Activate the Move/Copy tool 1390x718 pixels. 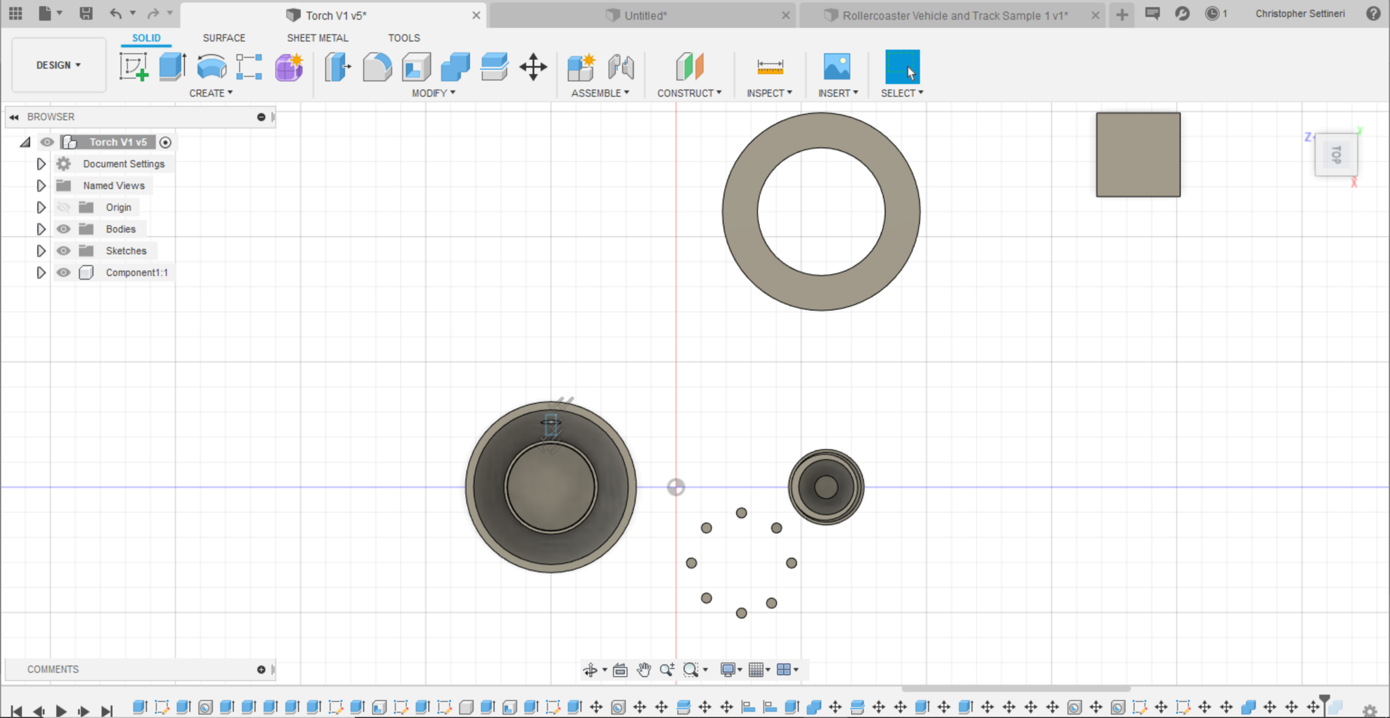533,67
